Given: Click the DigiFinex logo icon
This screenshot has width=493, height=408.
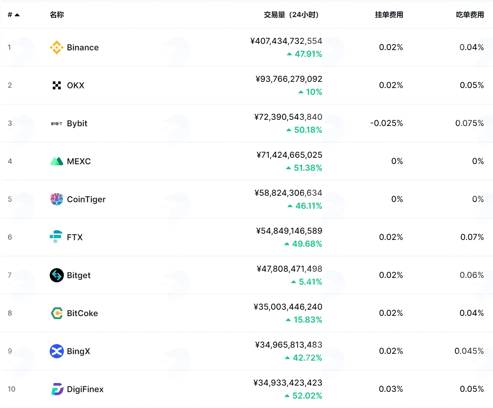Looking at the screenshot, I should [x=57, y=389].
